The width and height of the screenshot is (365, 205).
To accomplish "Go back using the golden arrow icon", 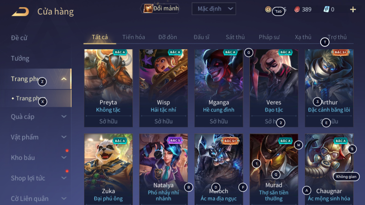I will coord(20,12).
